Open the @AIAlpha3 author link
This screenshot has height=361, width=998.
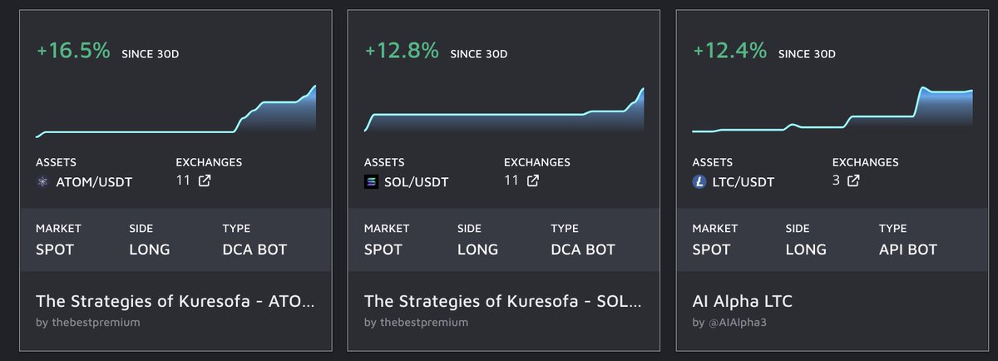point(736,322)
